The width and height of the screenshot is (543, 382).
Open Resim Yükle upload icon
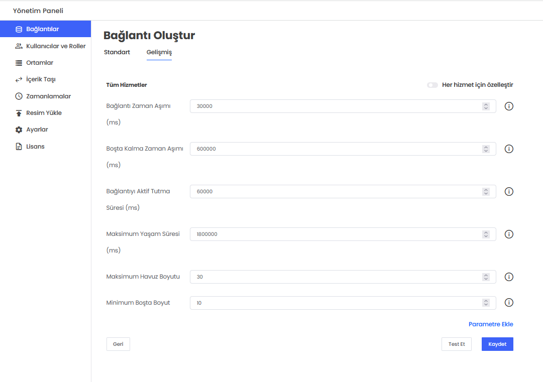click(19, 113)
